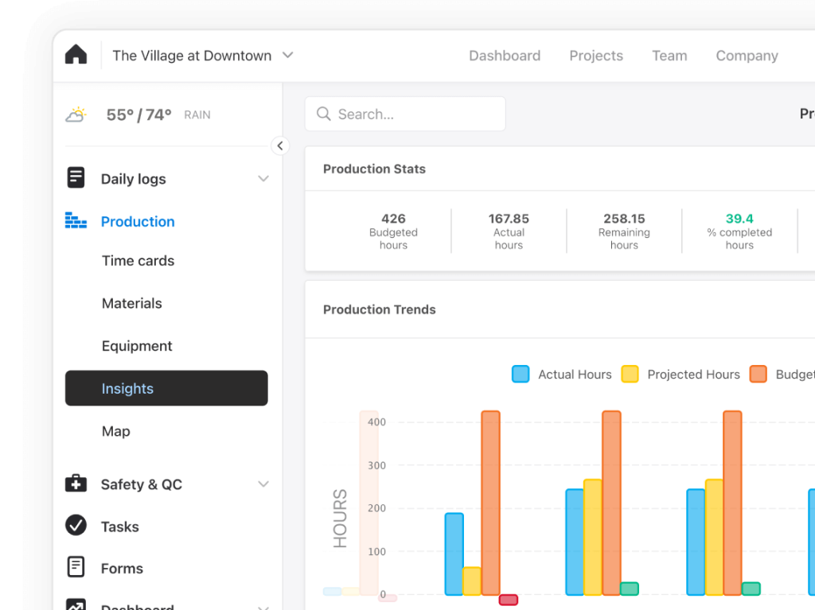815x610 pixels.
Task: Open the Team navigation tab
Action: (669, 56)
